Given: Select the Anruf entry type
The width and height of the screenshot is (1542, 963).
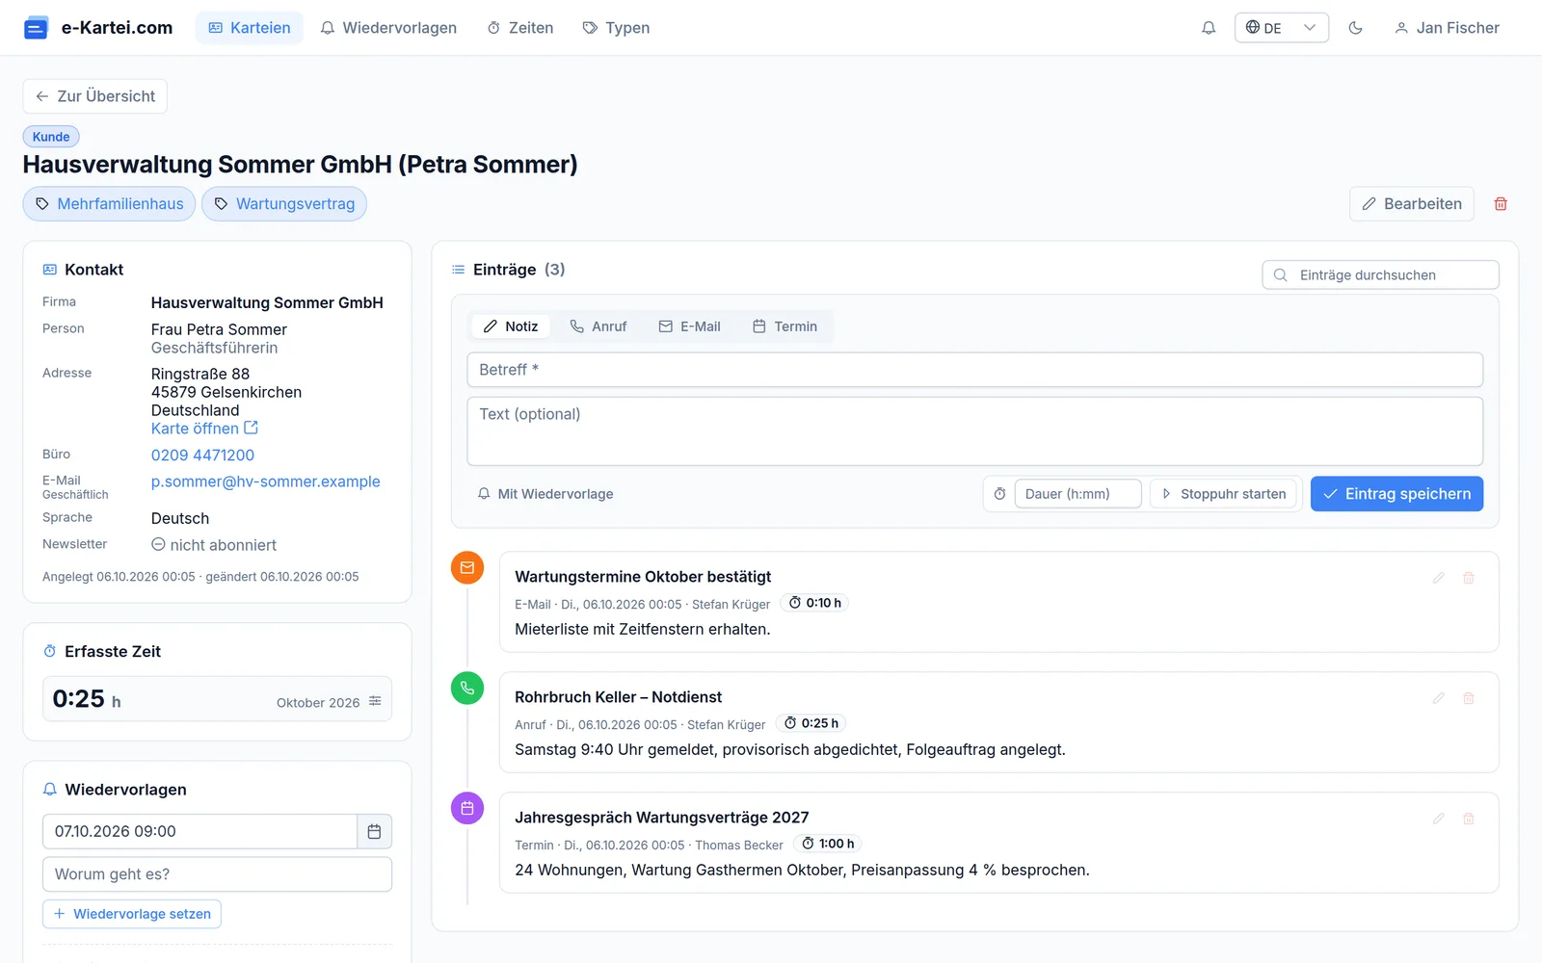Looking at the screenshot, I should tap(598, 326).
